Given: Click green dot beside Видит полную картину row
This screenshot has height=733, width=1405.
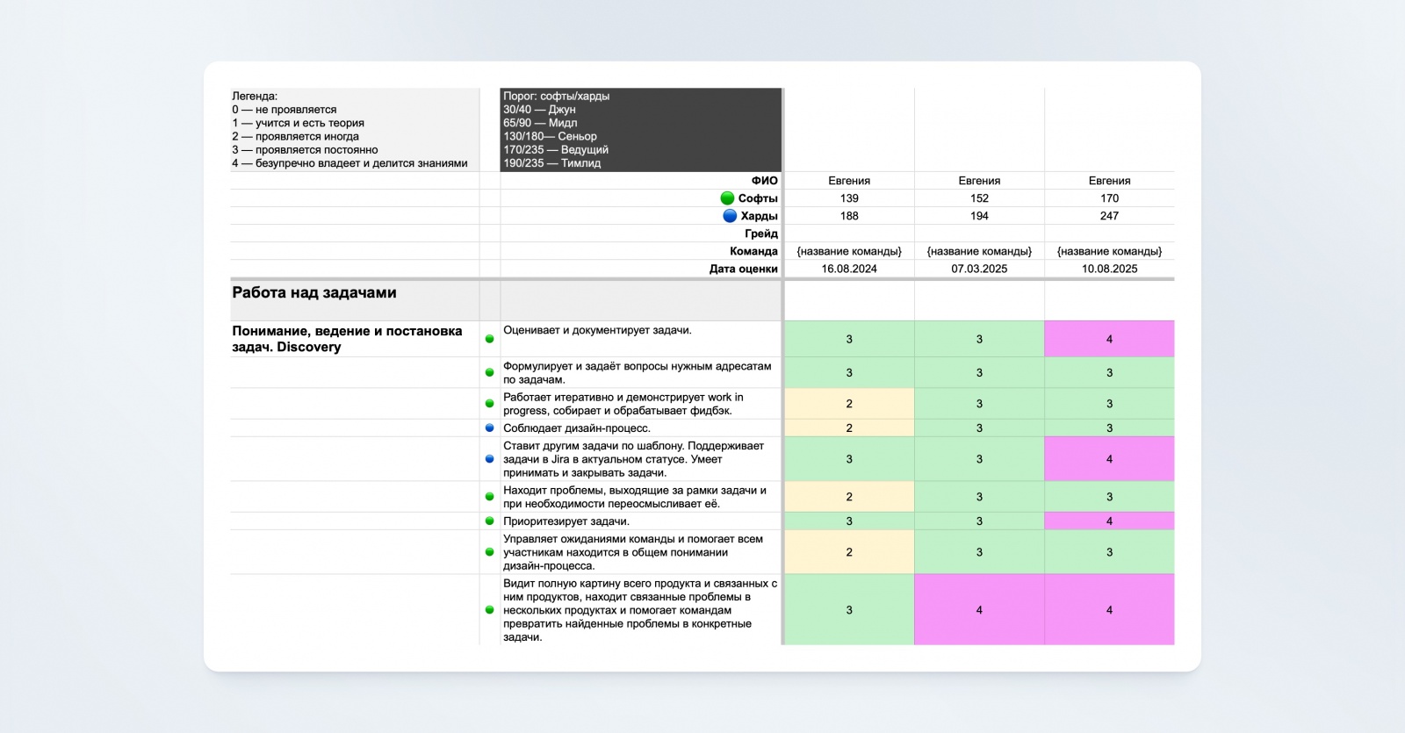Looking at the screenshot, I should [x=490, y=610].
